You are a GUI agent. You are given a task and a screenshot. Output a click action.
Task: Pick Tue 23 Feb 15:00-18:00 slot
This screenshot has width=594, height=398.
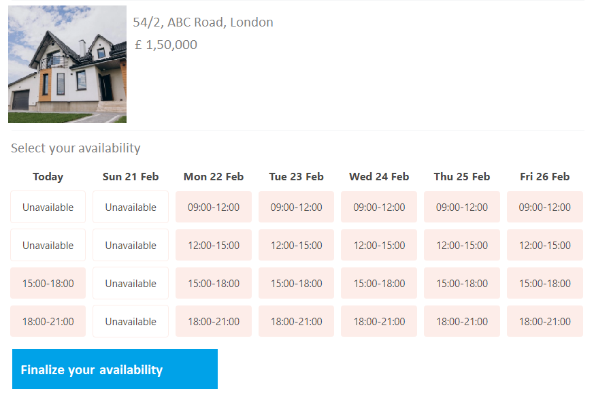pos(296,283)
